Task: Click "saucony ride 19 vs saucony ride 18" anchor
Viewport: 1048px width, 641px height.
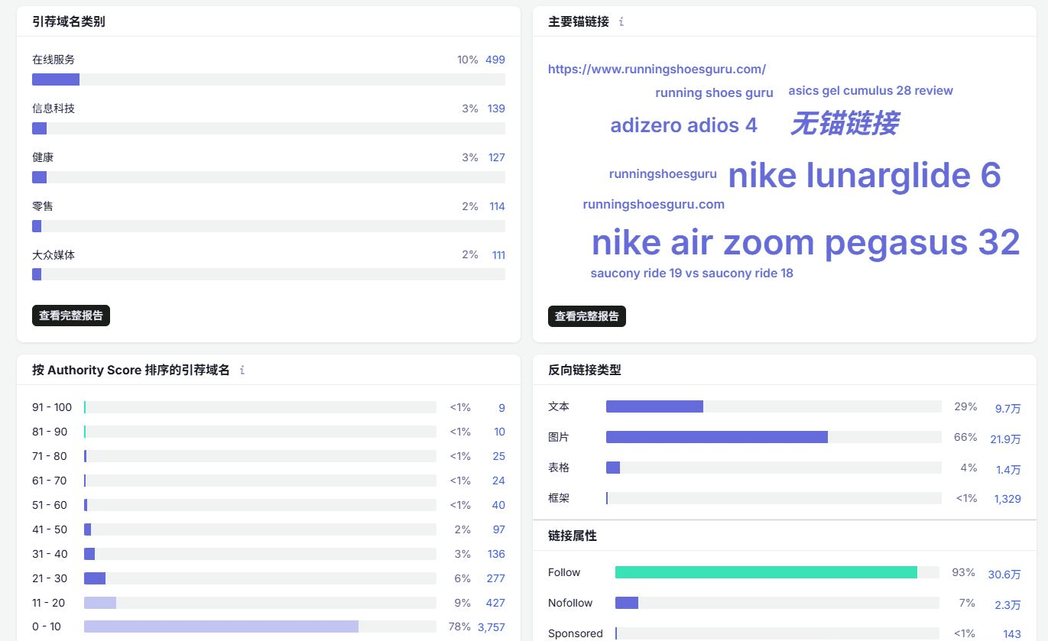Action: 692,273
